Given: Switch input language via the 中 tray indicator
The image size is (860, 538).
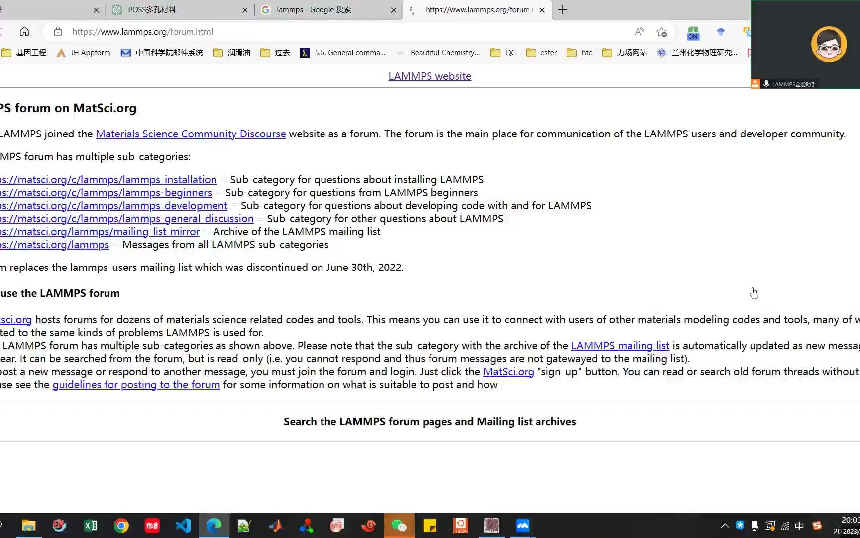Looking at the screenshot, I should coord(799,526).
